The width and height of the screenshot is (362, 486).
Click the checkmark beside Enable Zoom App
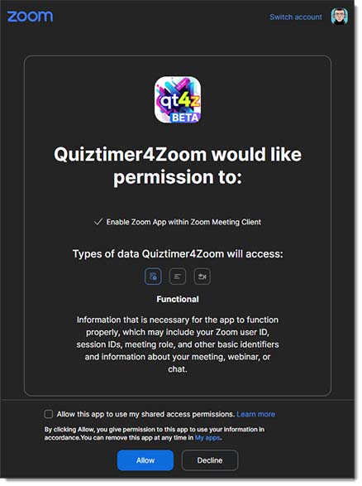pos(98,222)
